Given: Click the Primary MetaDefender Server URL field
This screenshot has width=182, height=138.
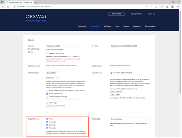Looking at the screenshot, I should point(62,46).
